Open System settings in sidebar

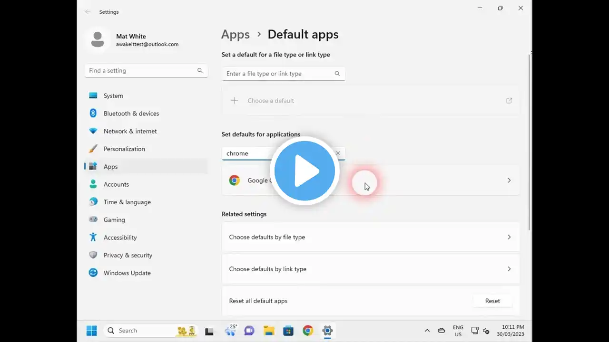coord(113,96)
